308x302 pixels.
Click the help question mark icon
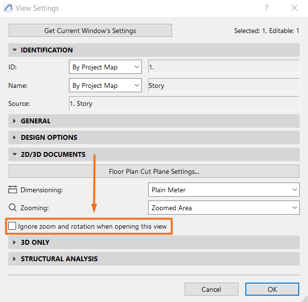(266, 8)
